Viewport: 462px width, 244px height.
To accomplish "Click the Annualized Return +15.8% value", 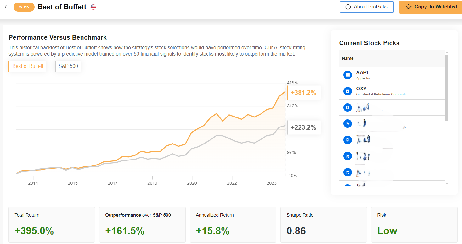I will coord(212,231).
